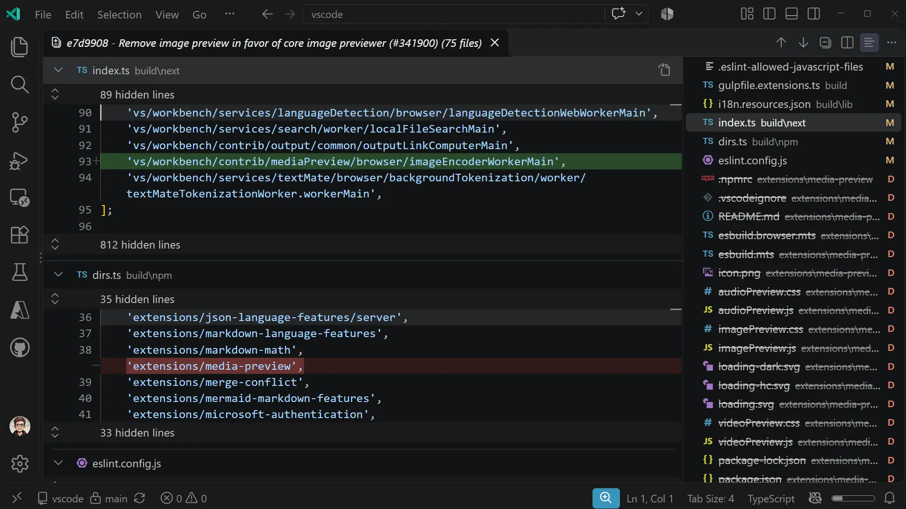Collapse the index.ts diff section
Viewport: 906px width, 509px height.
58,70
